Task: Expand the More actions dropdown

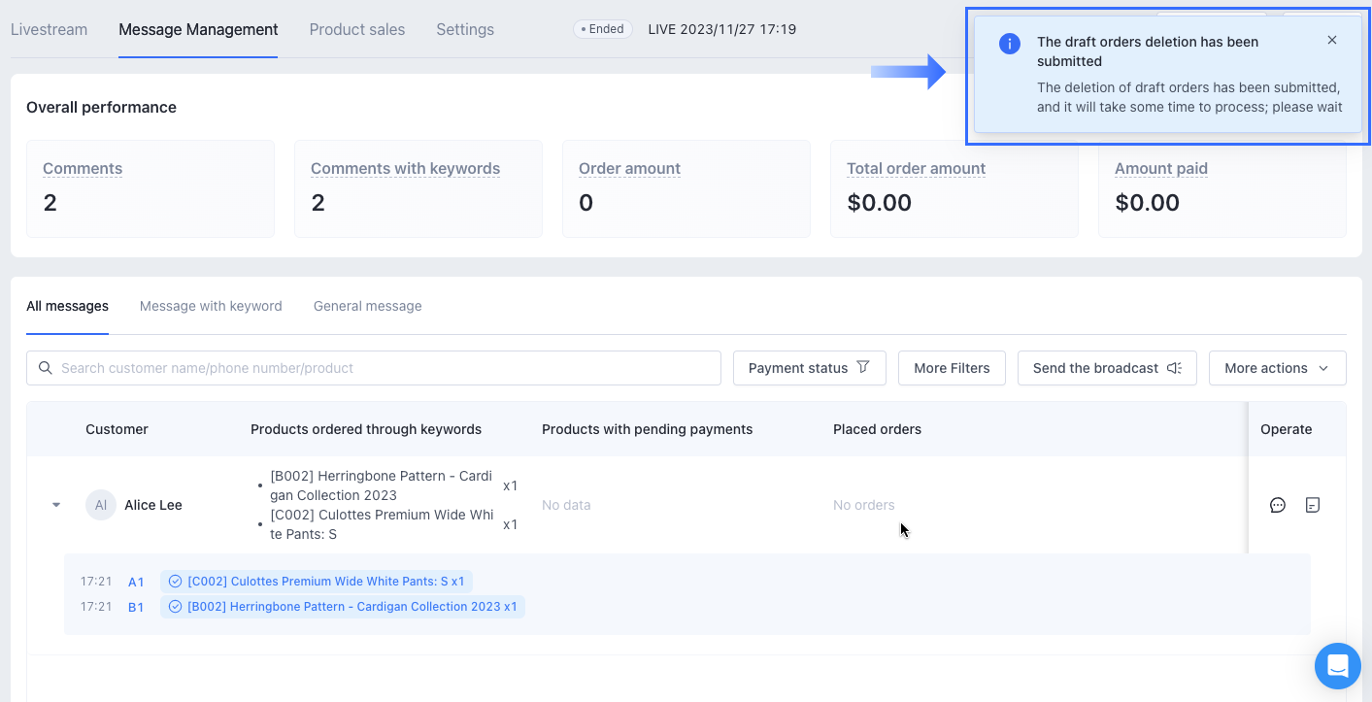Action: tap(1277, 368)
